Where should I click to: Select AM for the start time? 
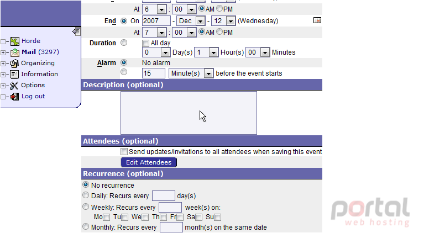[x=202, y=8]
